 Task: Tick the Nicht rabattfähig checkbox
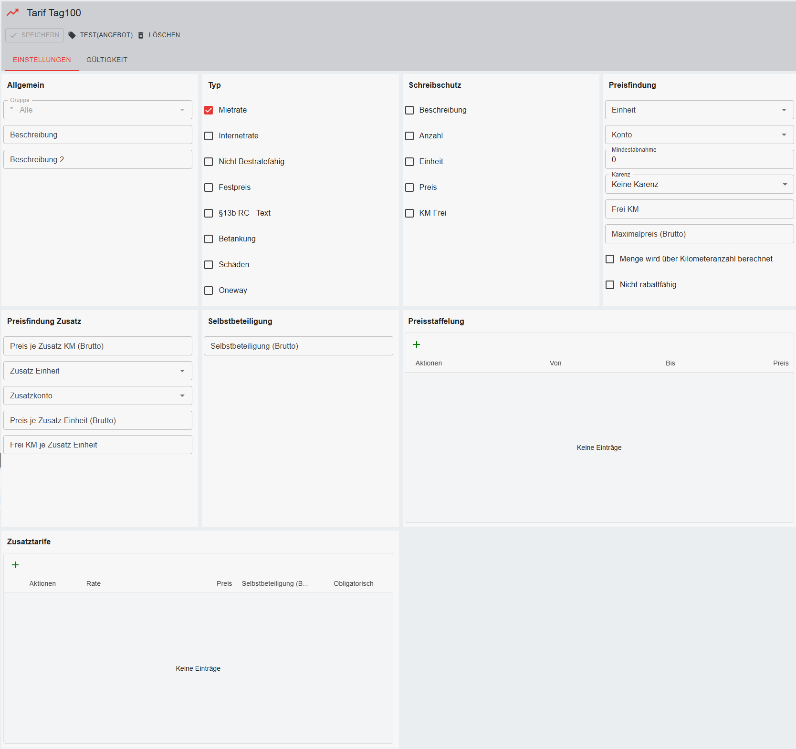click(610, 285)
